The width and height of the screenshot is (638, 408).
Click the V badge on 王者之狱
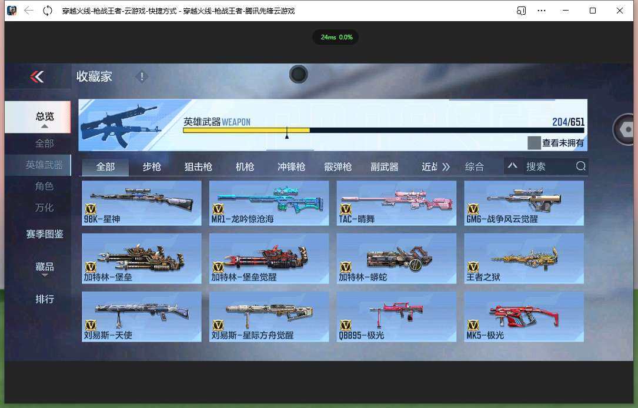pos(473,267)
